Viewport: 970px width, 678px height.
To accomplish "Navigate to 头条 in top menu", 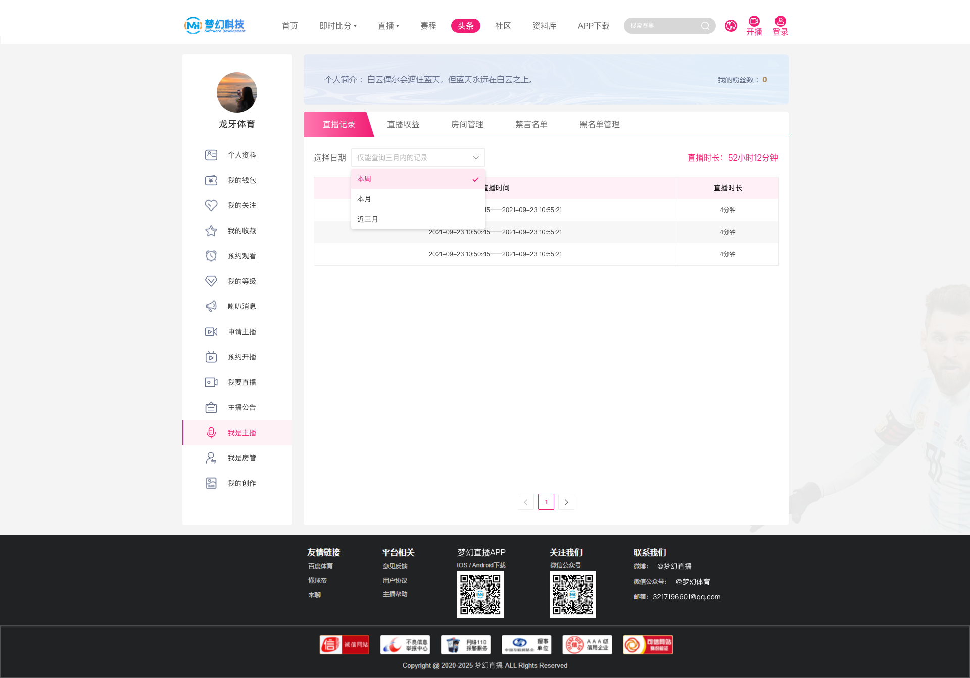I will click(465, 25).
